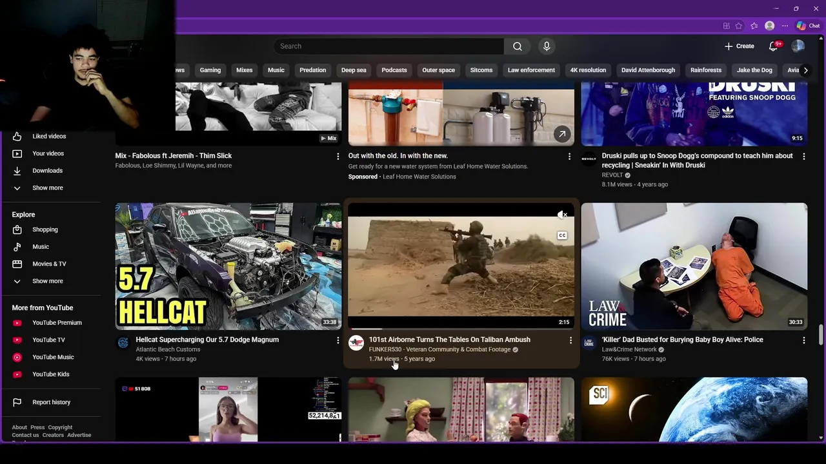Focus the Search input field
This screenshot has width=826, height=464.
tap(388, 46)
